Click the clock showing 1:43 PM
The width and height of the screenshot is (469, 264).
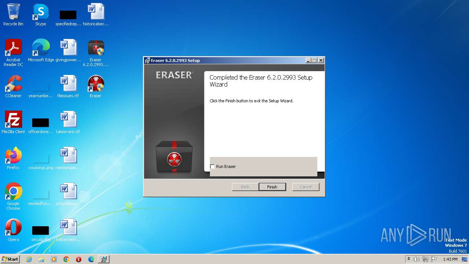tap(450, 259)
